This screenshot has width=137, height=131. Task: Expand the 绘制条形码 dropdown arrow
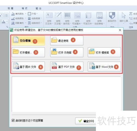pos(71,24)
